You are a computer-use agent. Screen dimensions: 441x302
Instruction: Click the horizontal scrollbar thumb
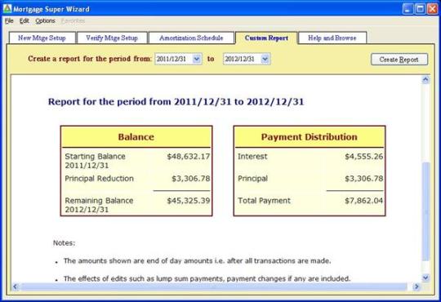[214, 286]
